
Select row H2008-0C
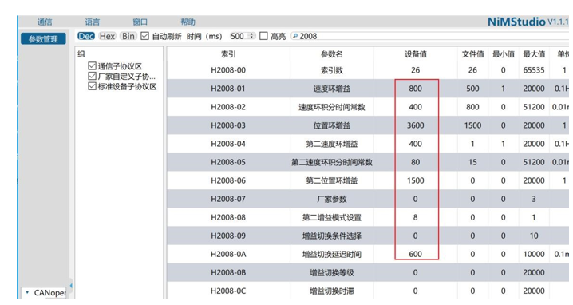tap(368, 291)
